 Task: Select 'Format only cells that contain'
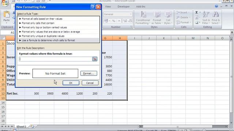[58, 23]
